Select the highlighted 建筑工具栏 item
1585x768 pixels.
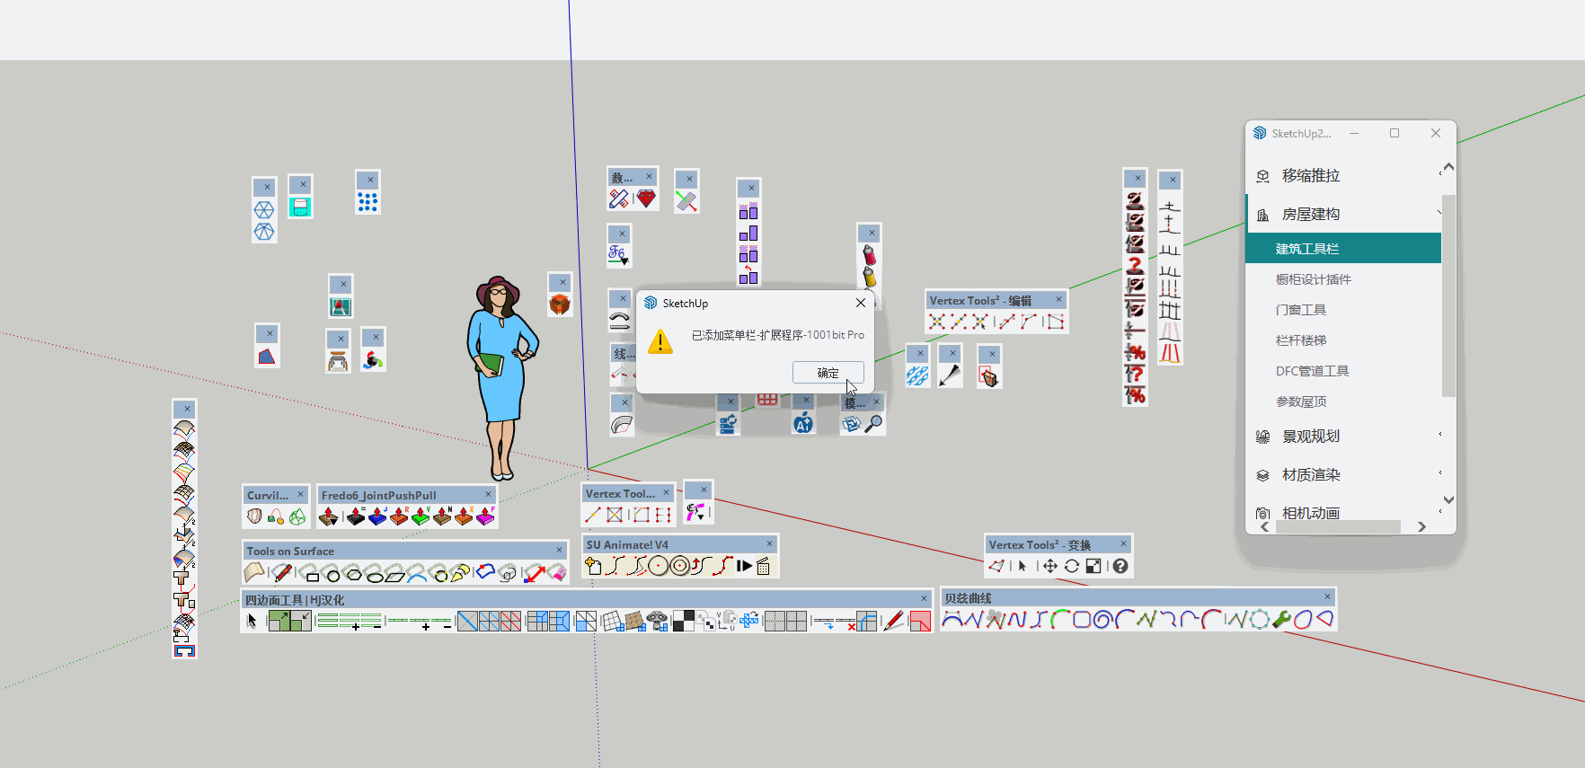[x=1306, y=249]
